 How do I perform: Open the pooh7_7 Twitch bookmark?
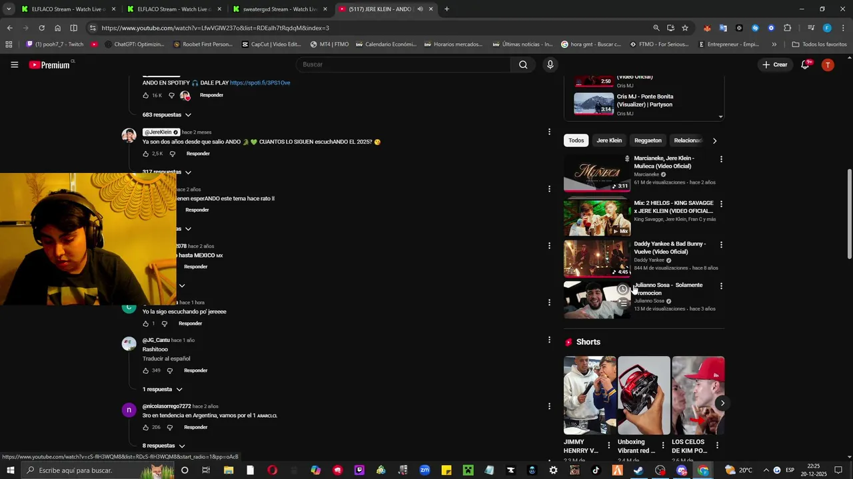(55, 45)
